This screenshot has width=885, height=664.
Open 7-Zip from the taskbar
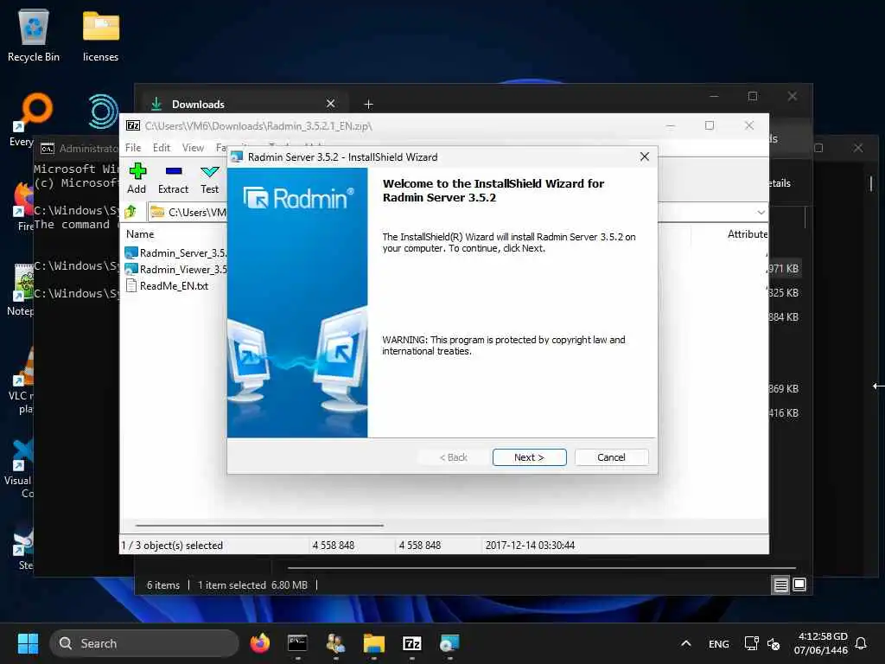click(x=412, y=643)
